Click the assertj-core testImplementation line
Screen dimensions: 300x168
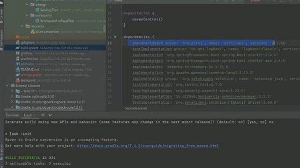(x=188, y=91)
